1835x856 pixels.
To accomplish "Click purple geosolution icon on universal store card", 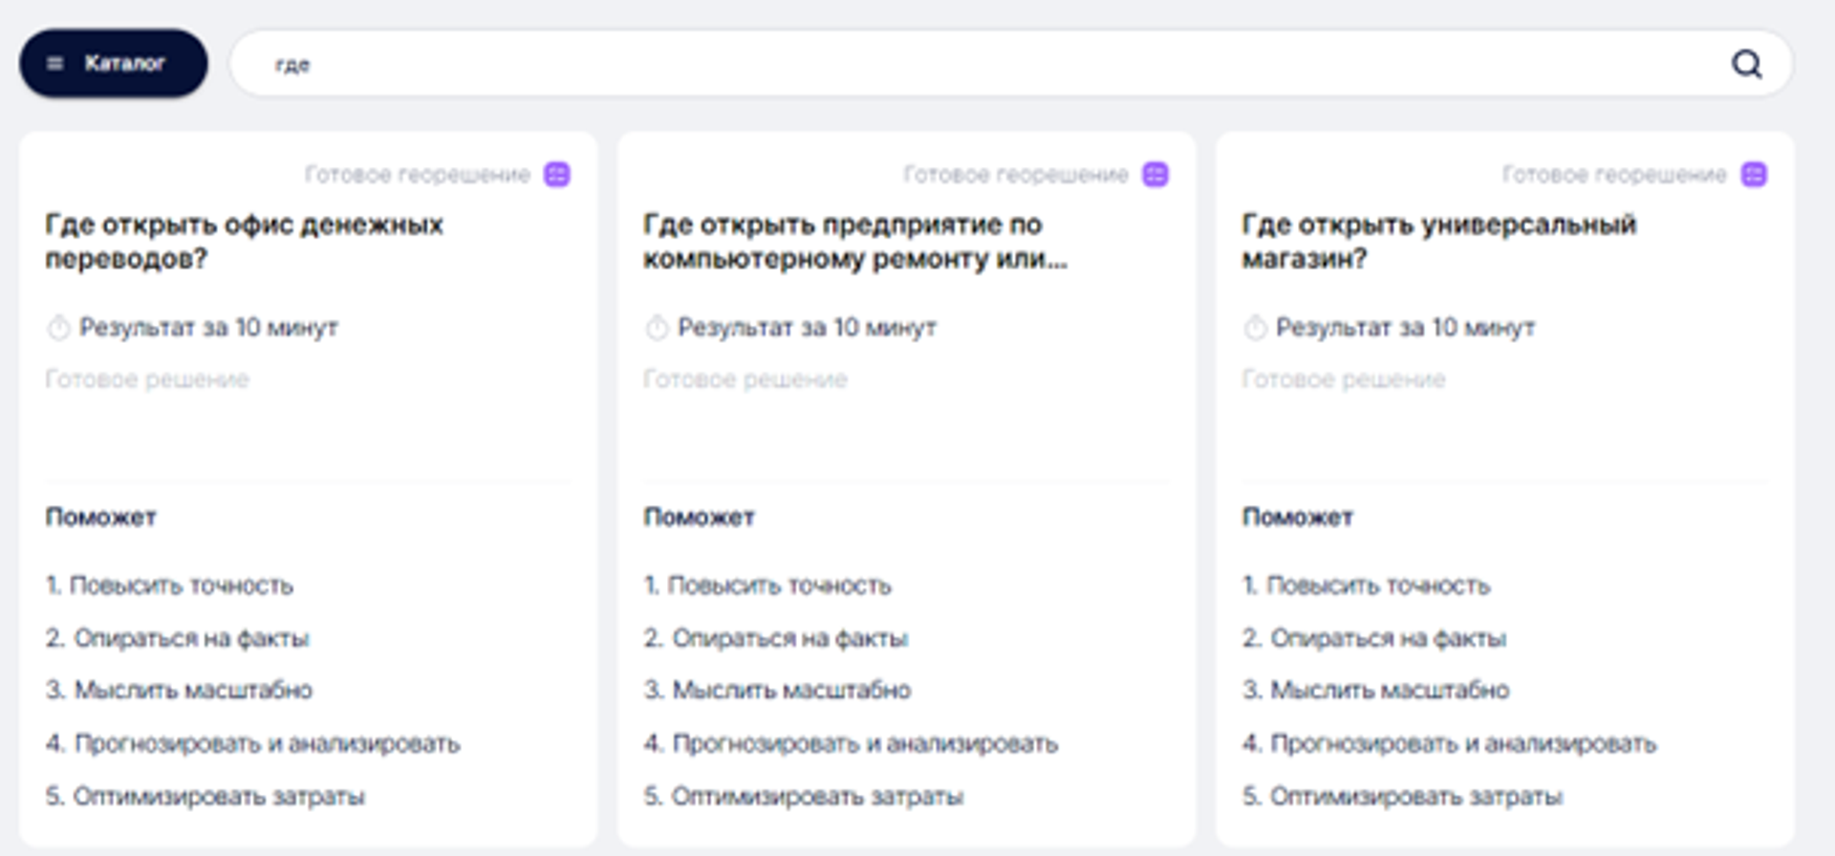I will click(x=1754, y=175).
